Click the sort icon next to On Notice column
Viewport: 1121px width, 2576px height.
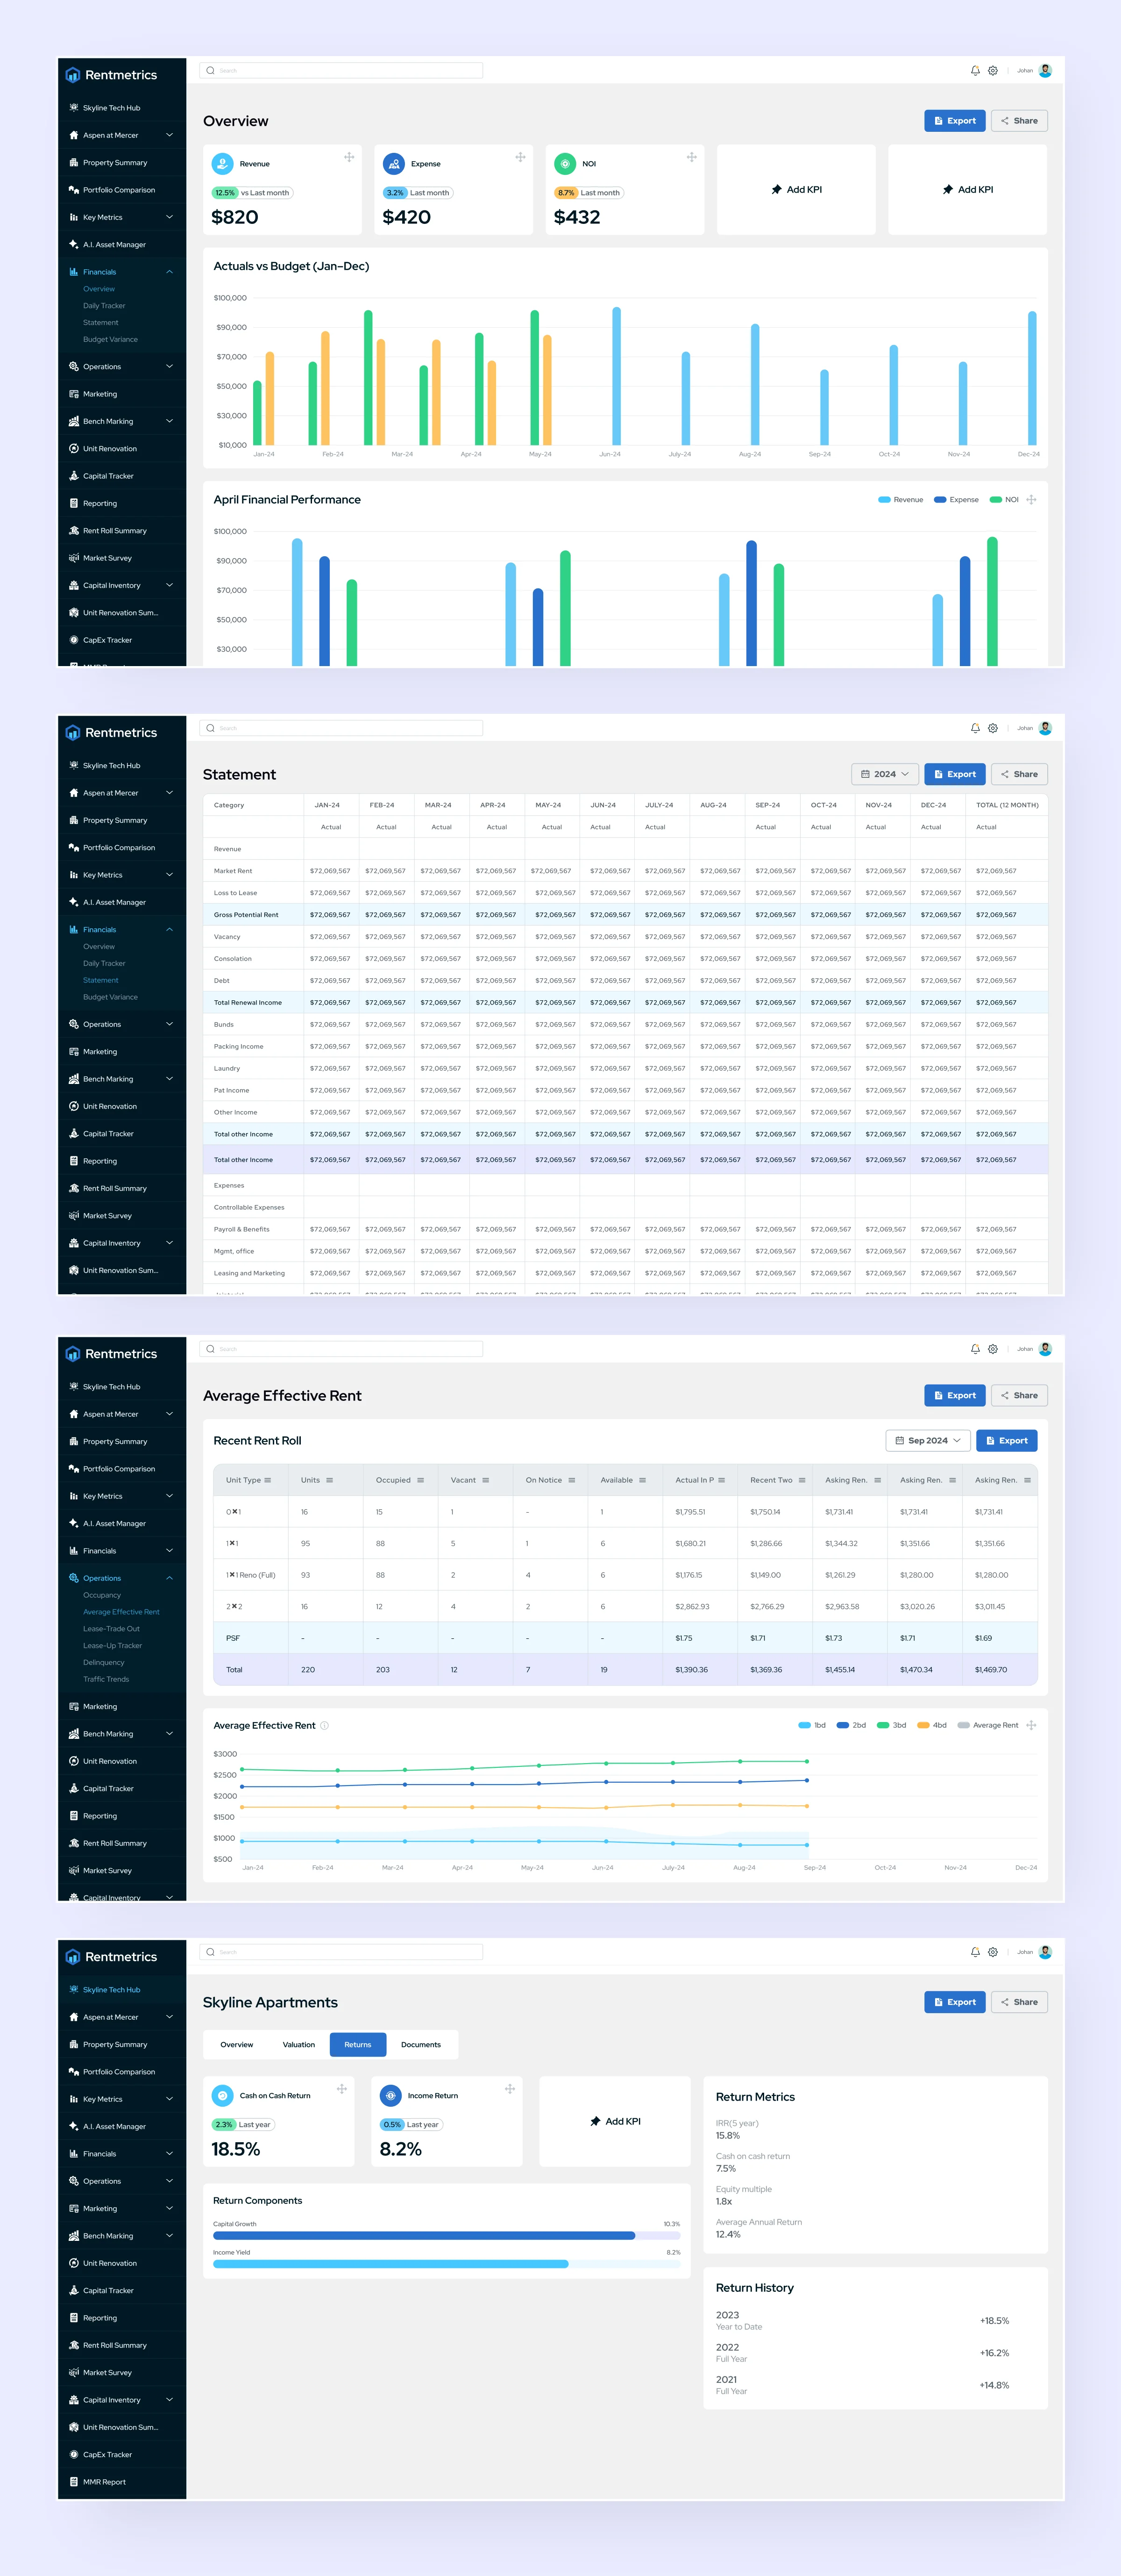pyautogui.click(x=572, y=1480)
